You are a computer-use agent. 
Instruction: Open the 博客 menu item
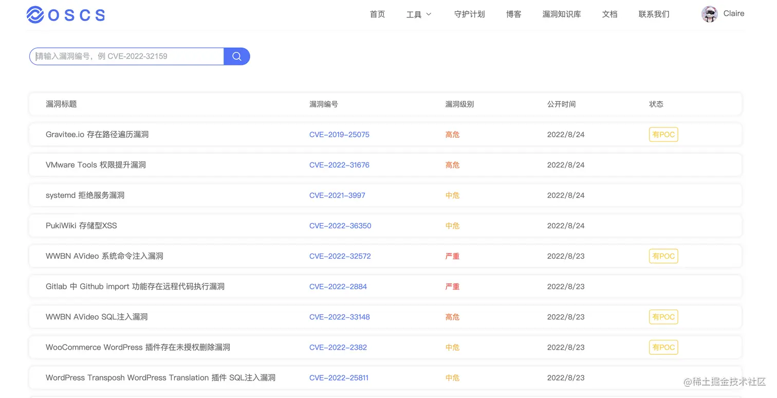tap(514, 14)
